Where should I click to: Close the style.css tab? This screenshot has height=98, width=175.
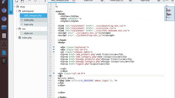tap(102, 1)
